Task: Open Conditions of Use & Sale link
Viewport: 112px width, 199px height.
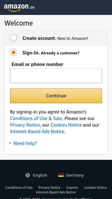Action: pos(36,118)
